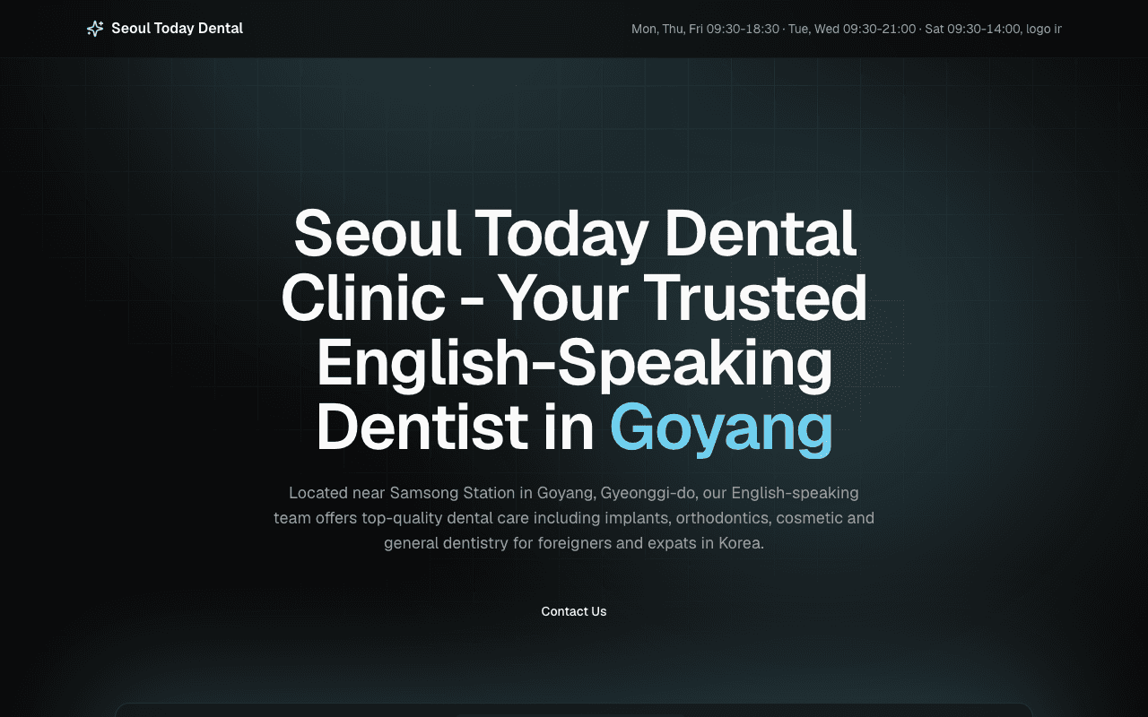Click the Tue, Wed 09:30-21:00 hours
The width and height of the screenshot is (1148, 717).
tap(852, 29)
